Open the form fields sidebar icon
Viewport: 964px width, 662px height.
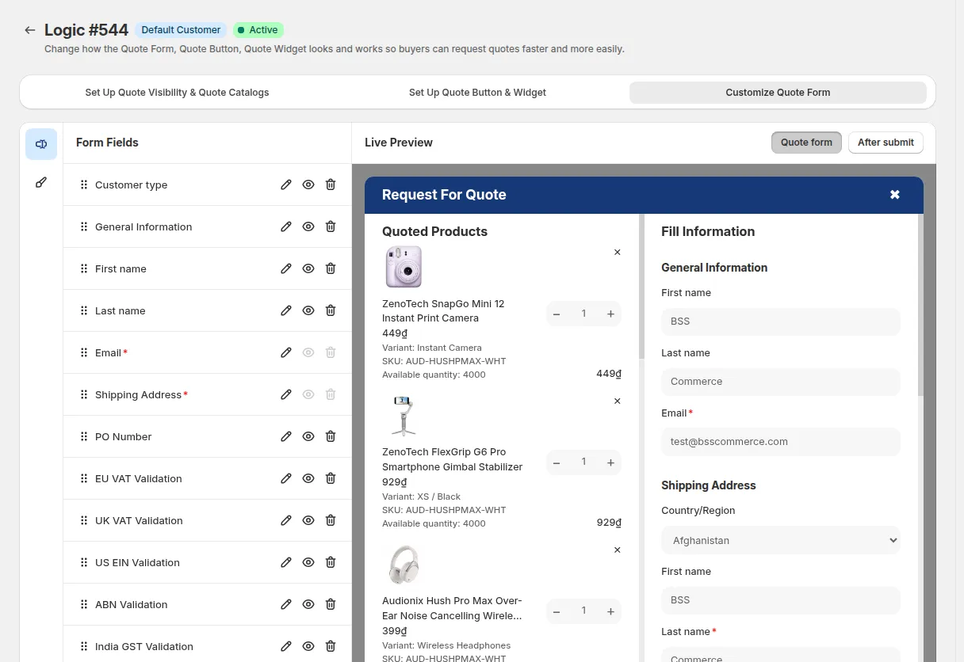point(41,144)
